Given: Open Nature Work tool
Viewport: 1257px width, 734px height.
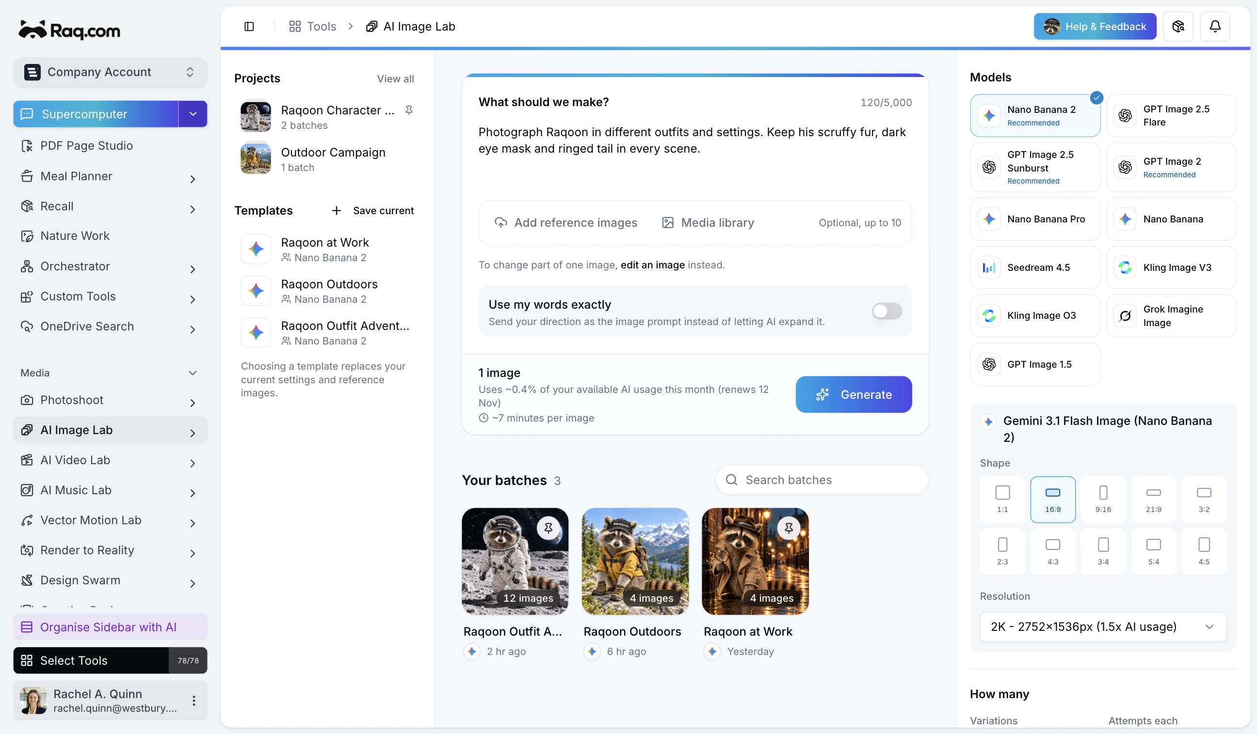Looking at the screenshot, I should (110, 235).
